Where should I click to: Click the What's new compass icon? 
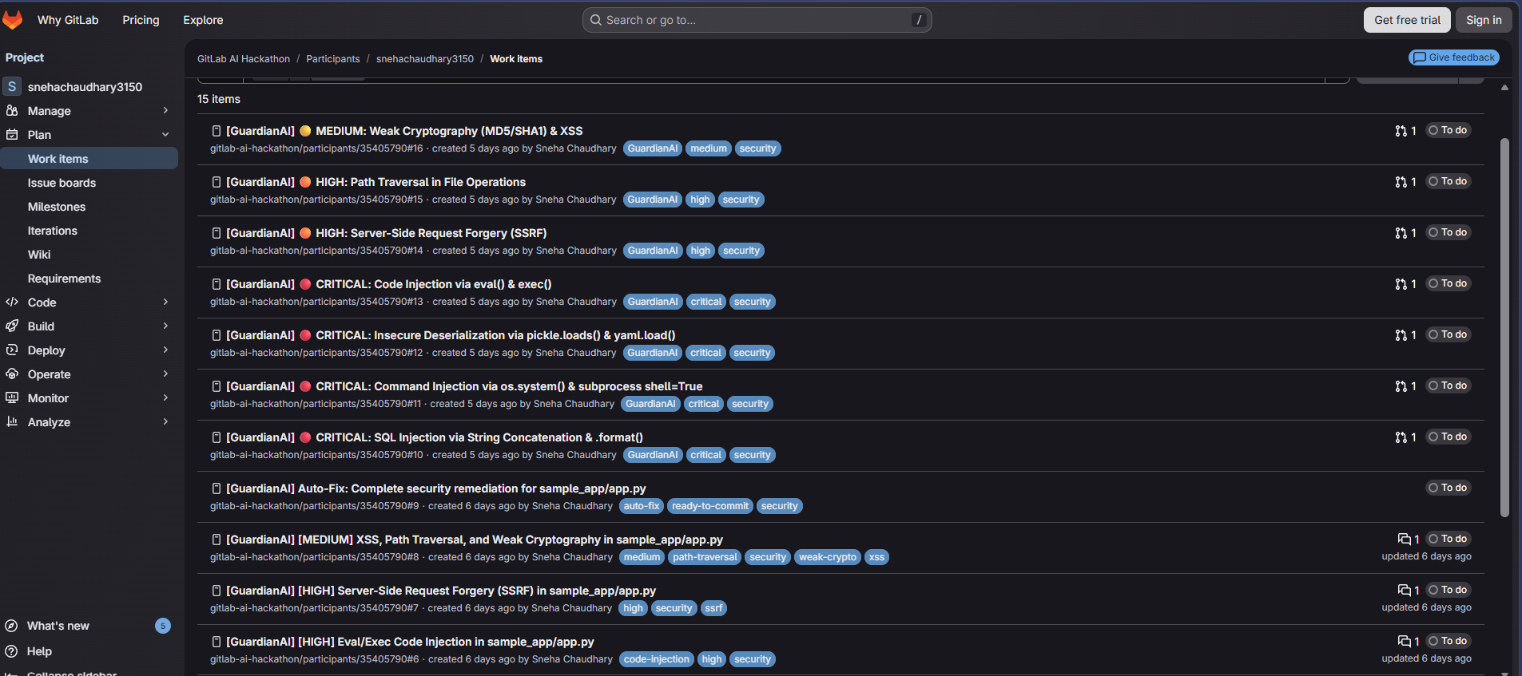tap(11, 626)
